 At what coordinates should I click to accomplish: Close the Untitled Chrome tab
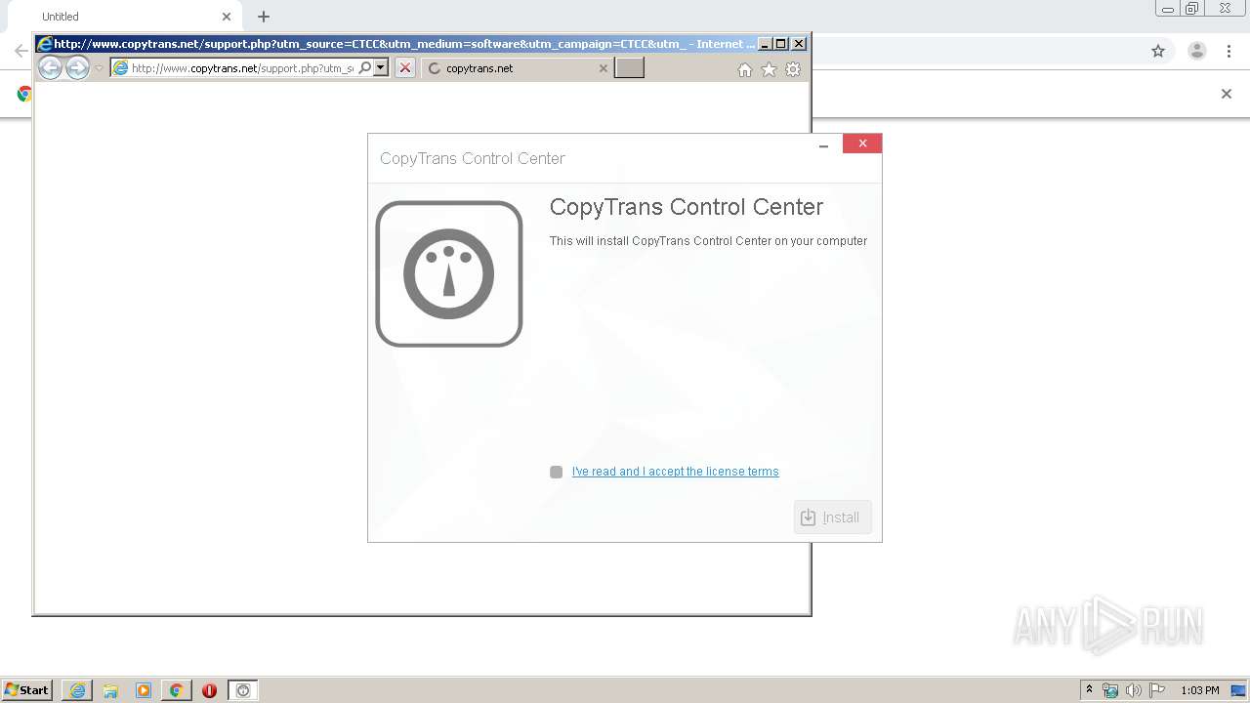pyautogui.click(x=227, y=17)
